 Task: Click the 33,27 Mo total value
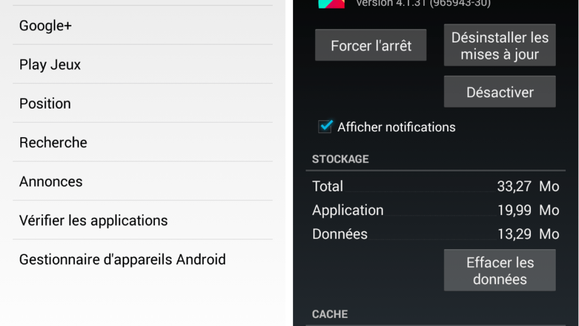point(528,186)
